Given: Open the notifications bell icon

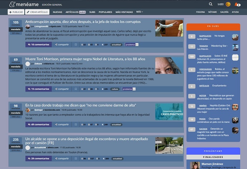Looking at the screenshot, I should (236, 4).
